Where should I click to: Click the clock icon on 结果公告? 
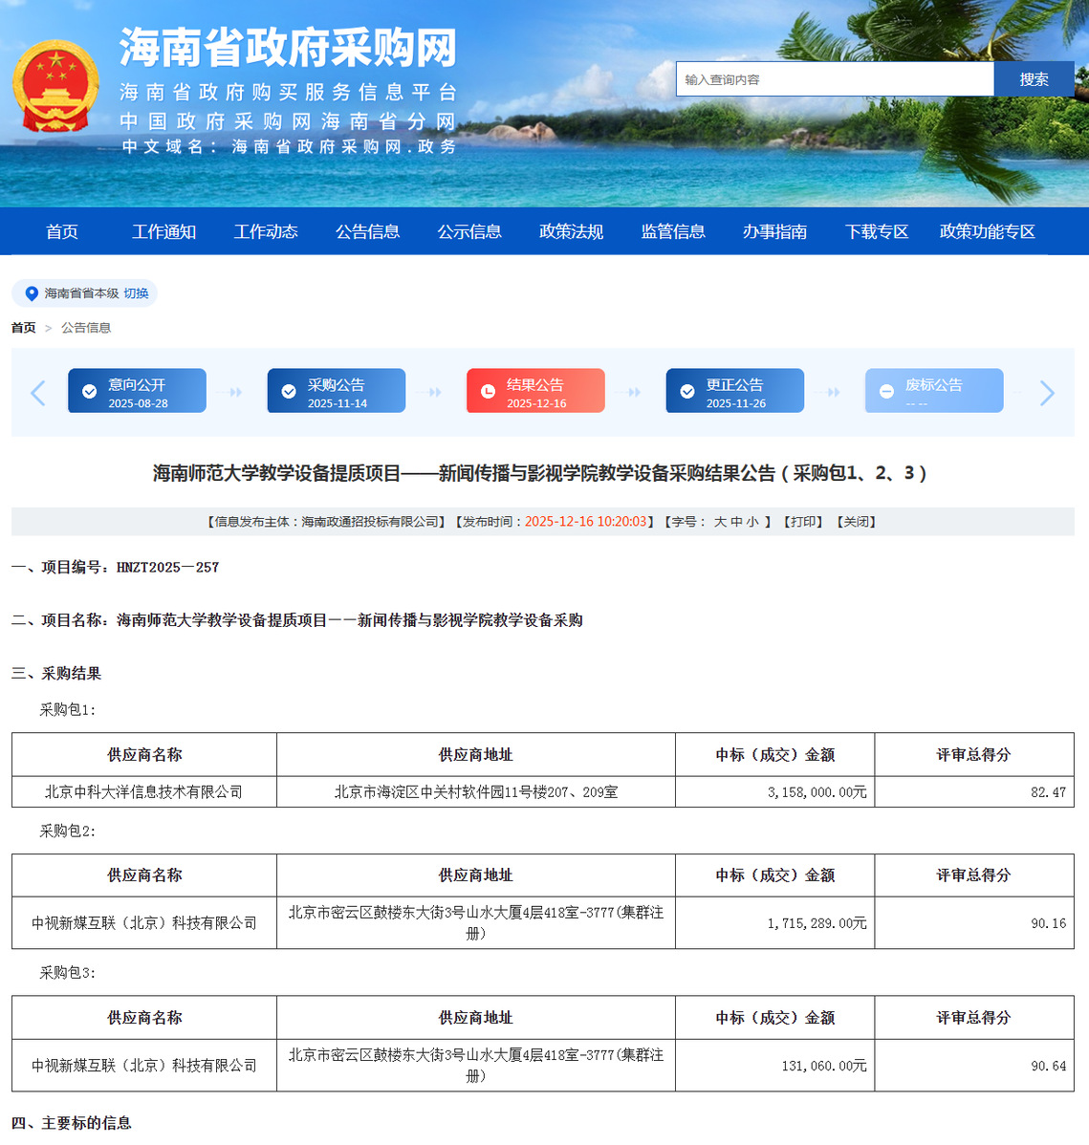[488, 392]
